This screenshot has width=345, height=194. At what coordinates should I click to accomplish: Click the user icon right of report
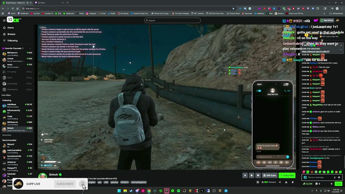(292, 182)
